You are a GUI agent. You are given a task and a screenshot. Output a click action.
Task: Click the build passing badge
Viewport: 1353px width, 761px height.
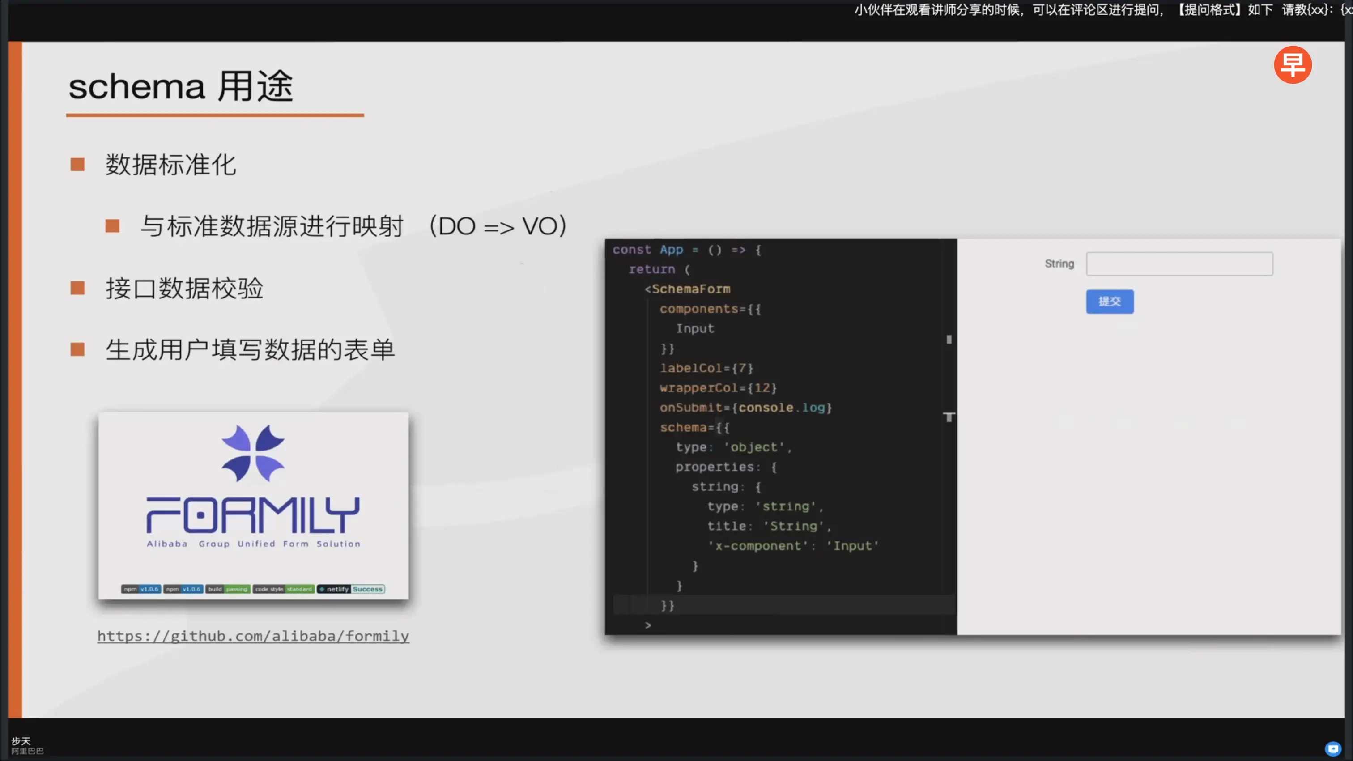pyautogui.click(x=228, y=589)
